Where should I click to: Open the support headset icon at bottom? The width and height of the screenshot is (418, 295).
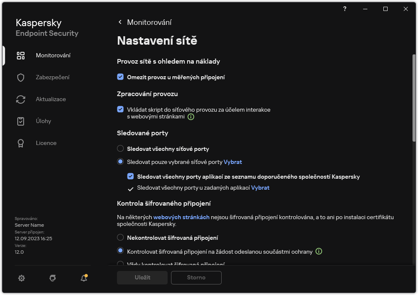[x=53, y=278]
